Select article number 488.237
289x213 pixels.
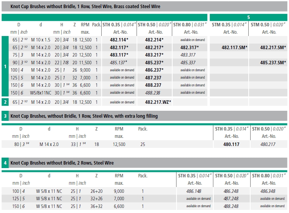click(153, 85)
